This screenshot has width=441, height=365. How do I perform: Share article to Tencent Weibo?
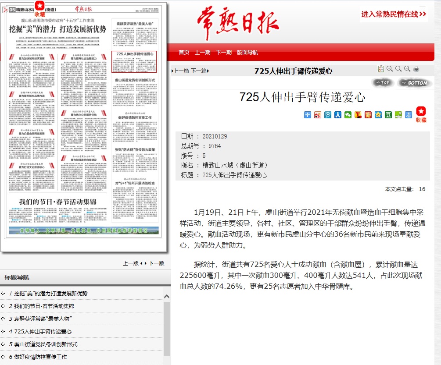(328, 114)
